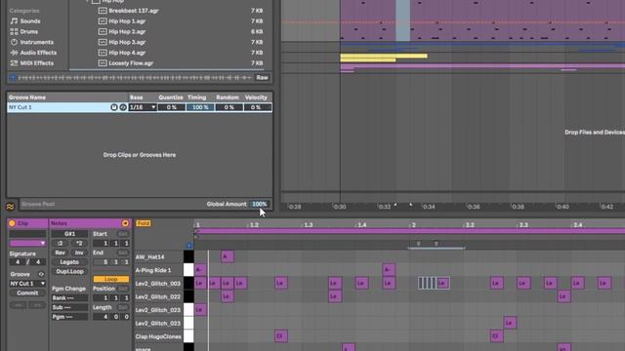The image size is (625, 351).
Task: Click the Legato button
Action: tap(69, 262)
